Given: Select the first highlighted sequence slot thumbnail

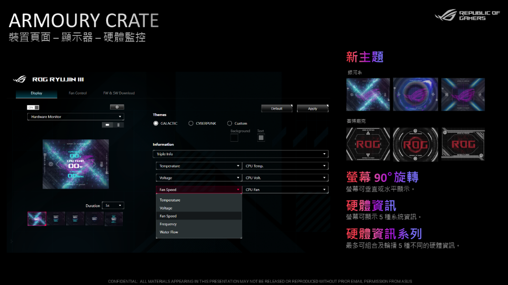Looking at the screenshot, I should pos(37,219).
